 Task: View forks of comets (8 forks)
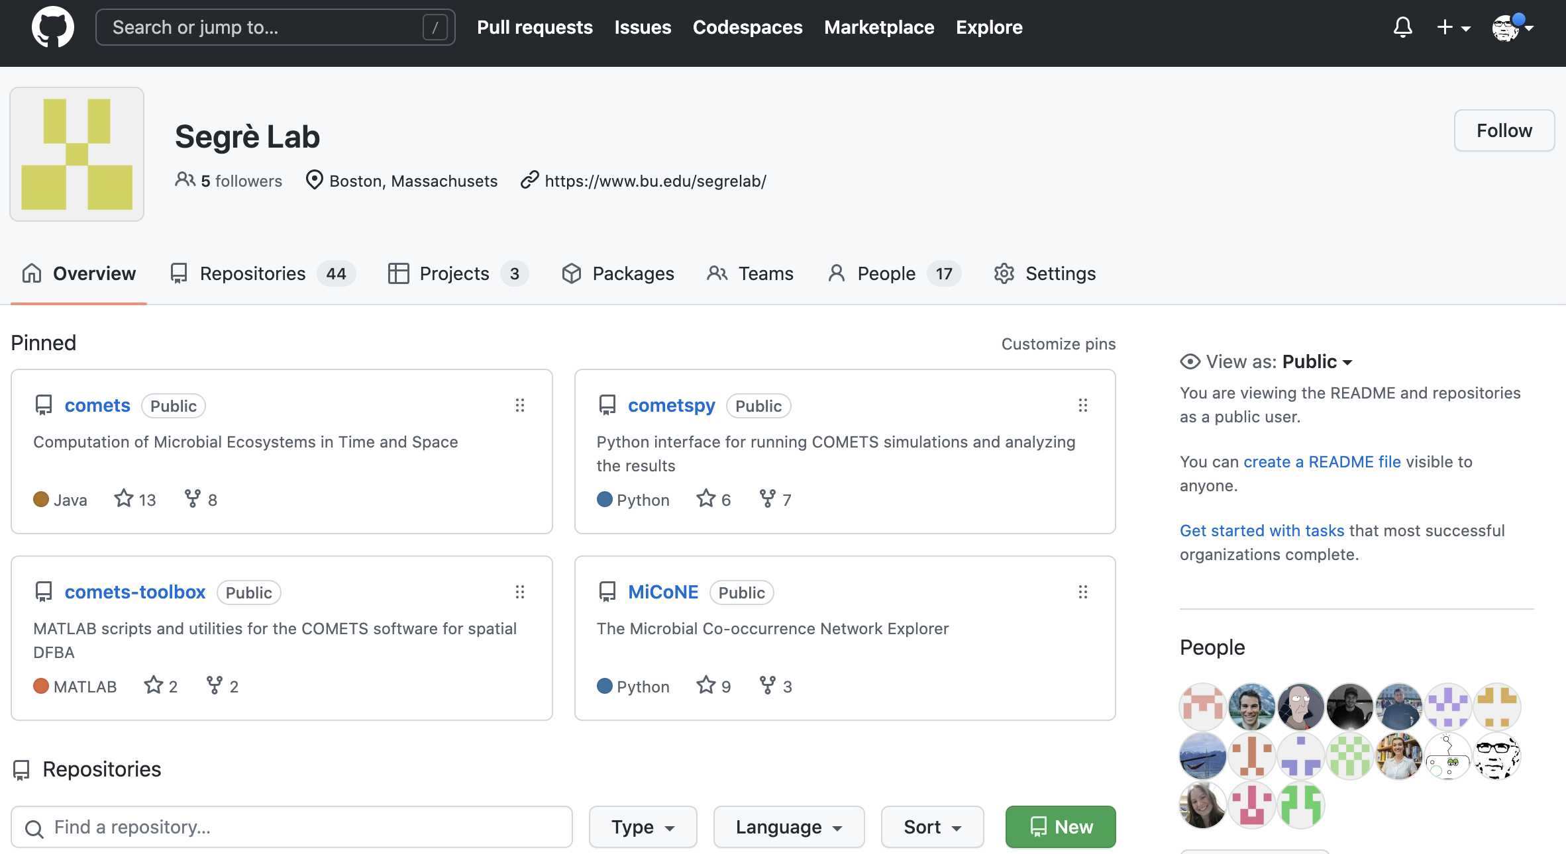(x=201, y=499)
